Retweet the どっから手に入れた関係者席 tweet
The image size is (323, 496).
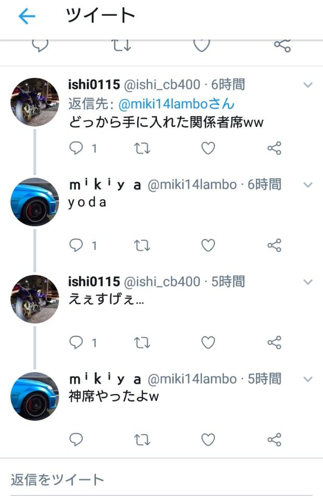pyautogui.click(x=142, y=148)
